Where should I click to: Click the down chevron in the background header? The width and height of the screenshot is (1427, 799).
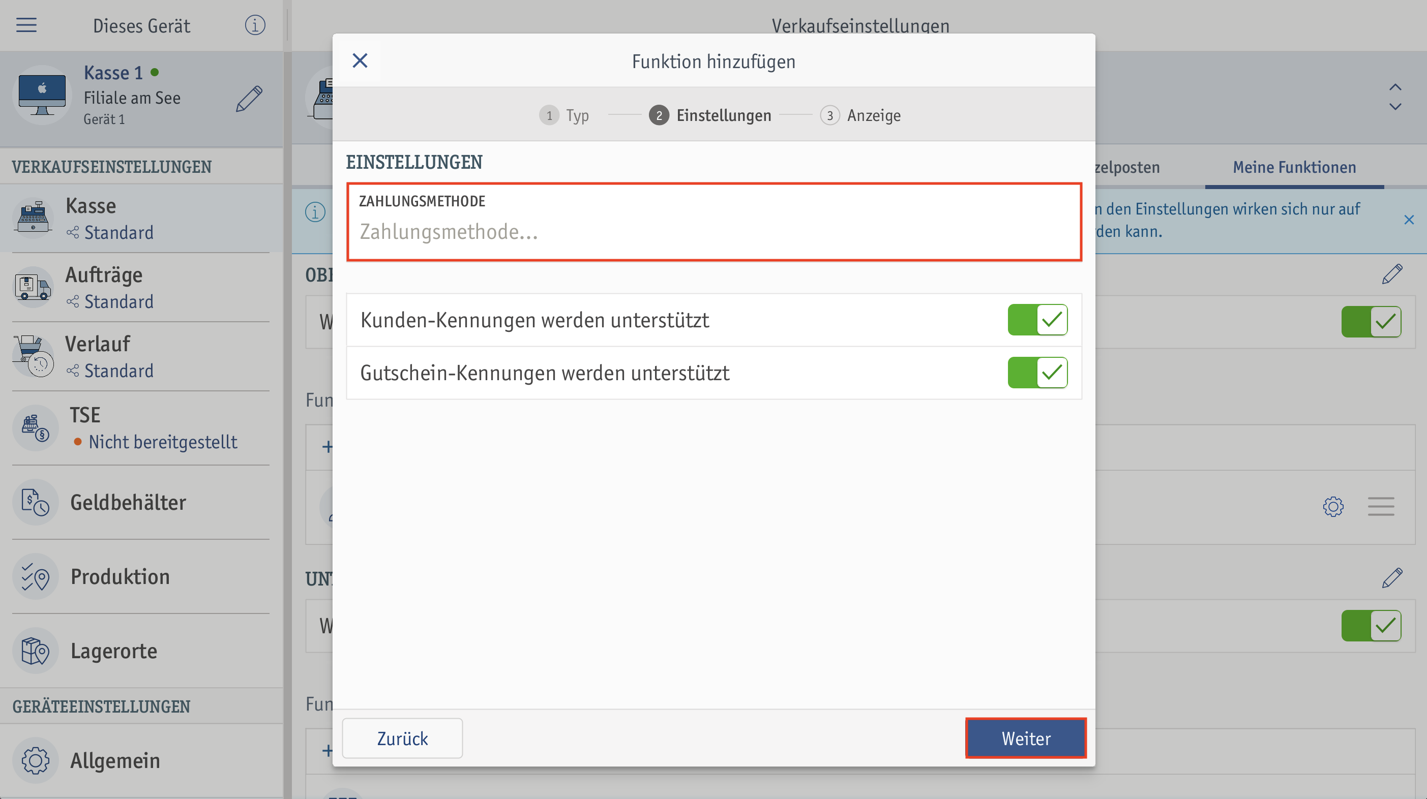click(1395, 106)
